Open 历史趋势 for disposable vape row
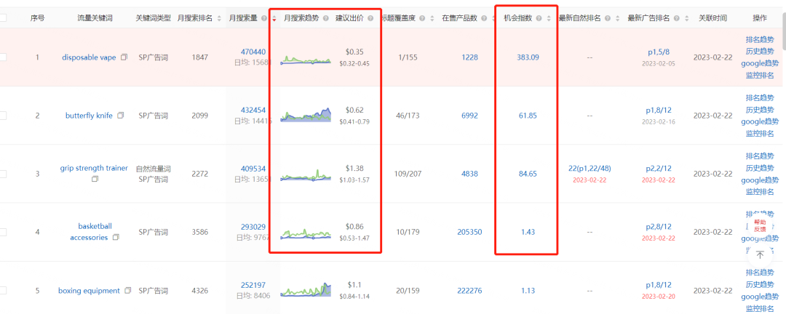 [x=759, y=51]
